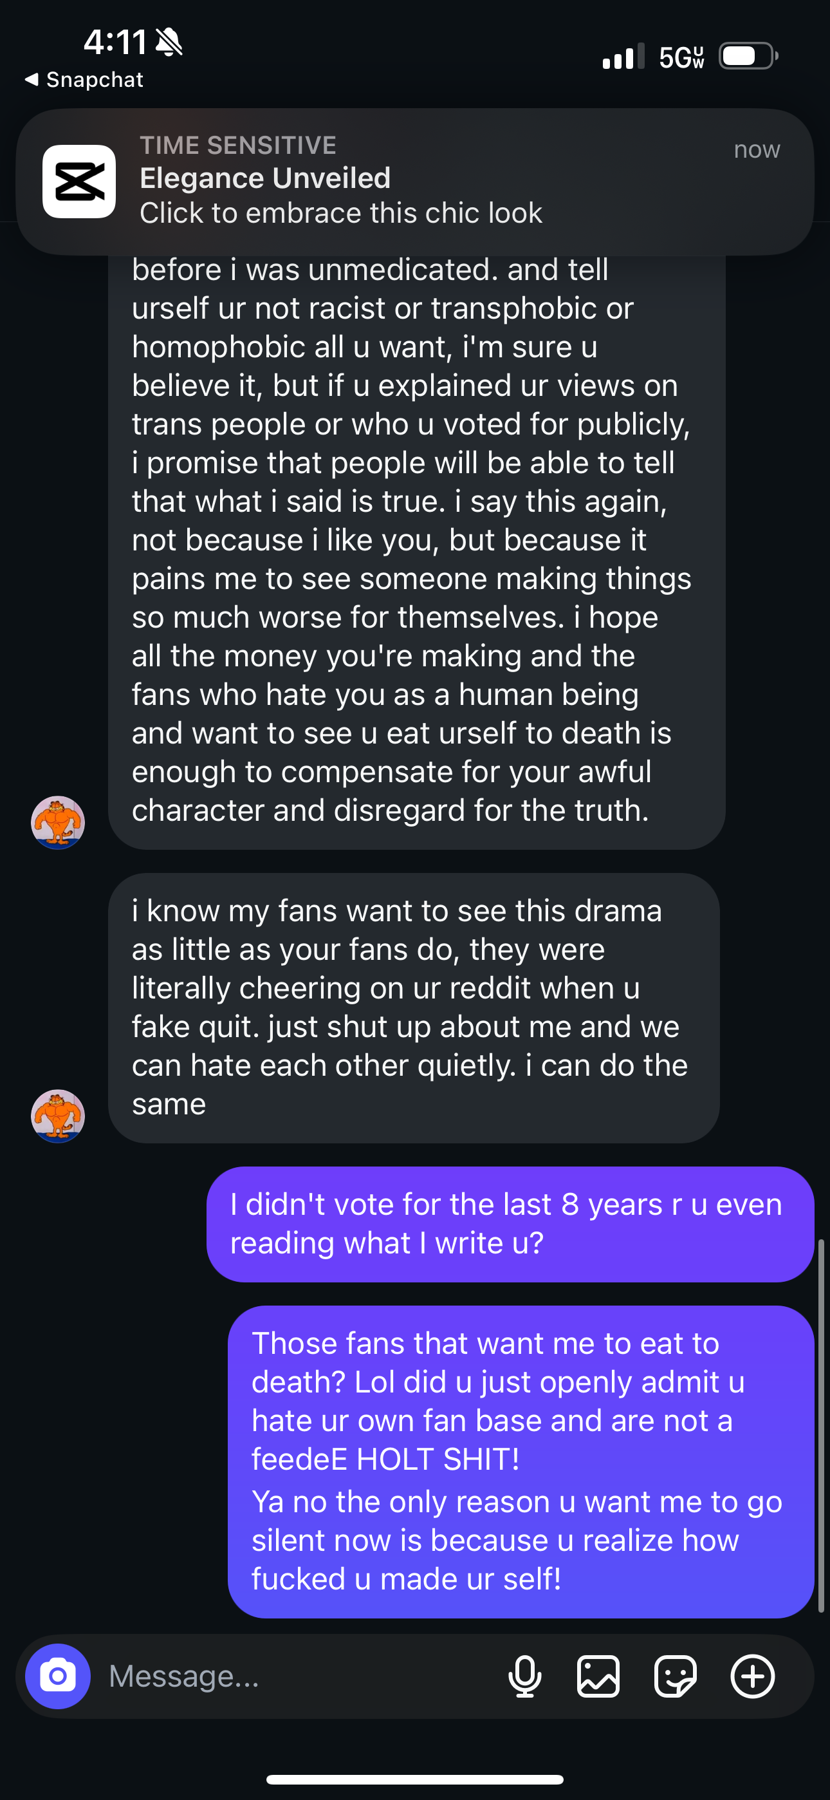Tap the purple "I didn't vote" message bubble
The image size is (830, 1800).
(x=510, y=1224)
